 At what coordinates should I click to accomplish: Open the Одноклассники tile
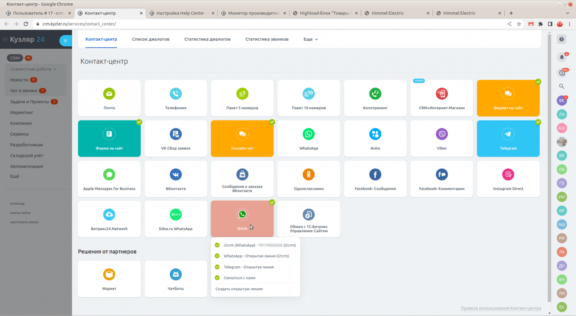[x=309, y=179]
